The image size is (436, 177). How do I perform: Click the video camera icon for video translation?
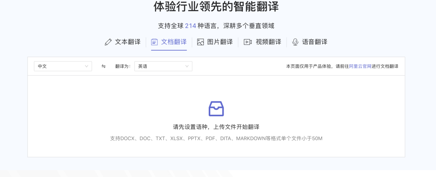[x=247, y=42]
